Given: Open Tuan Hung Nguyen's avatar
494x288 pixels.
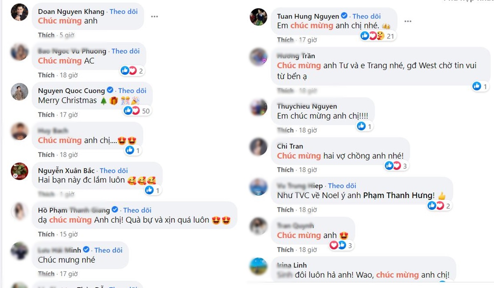Looking at the screenshot, I should point(259,16).
